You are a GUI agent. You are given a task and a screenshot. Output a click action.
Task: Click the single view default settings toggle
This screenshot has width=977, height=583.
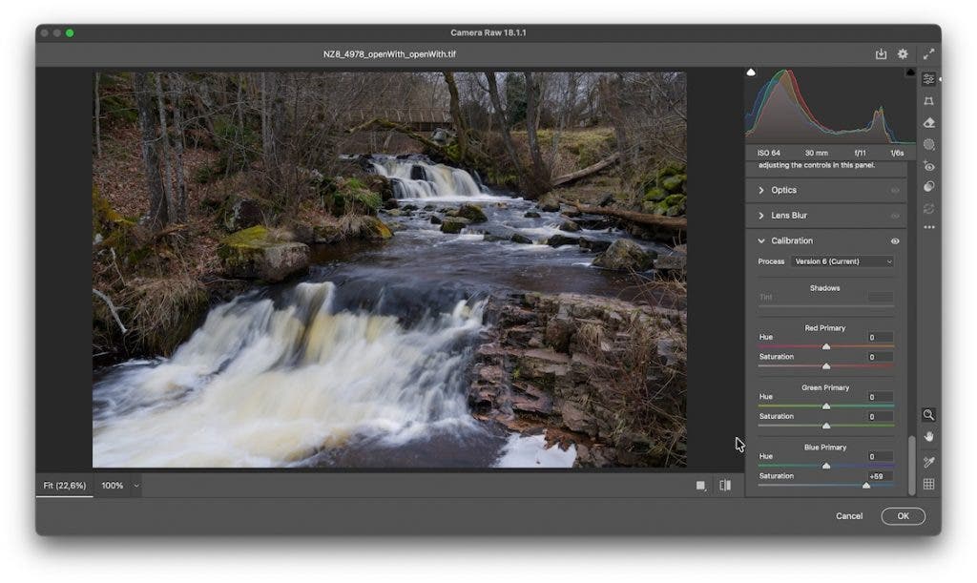tap(701, 486)
